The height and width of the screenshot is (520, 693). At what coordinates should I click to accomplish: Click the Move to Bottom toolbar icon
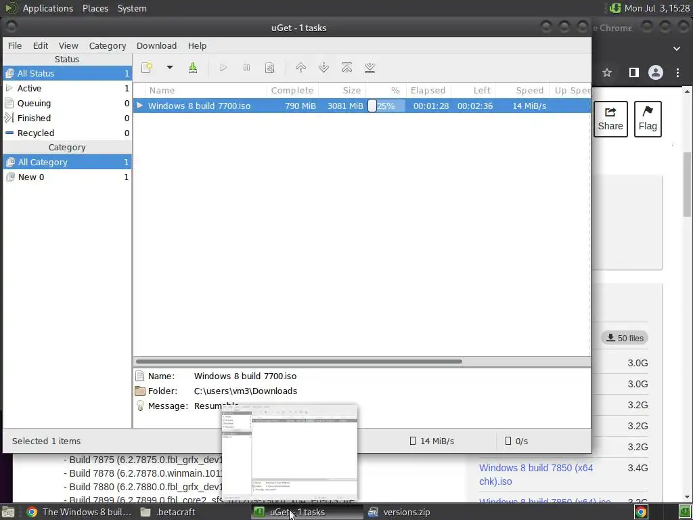370,68
